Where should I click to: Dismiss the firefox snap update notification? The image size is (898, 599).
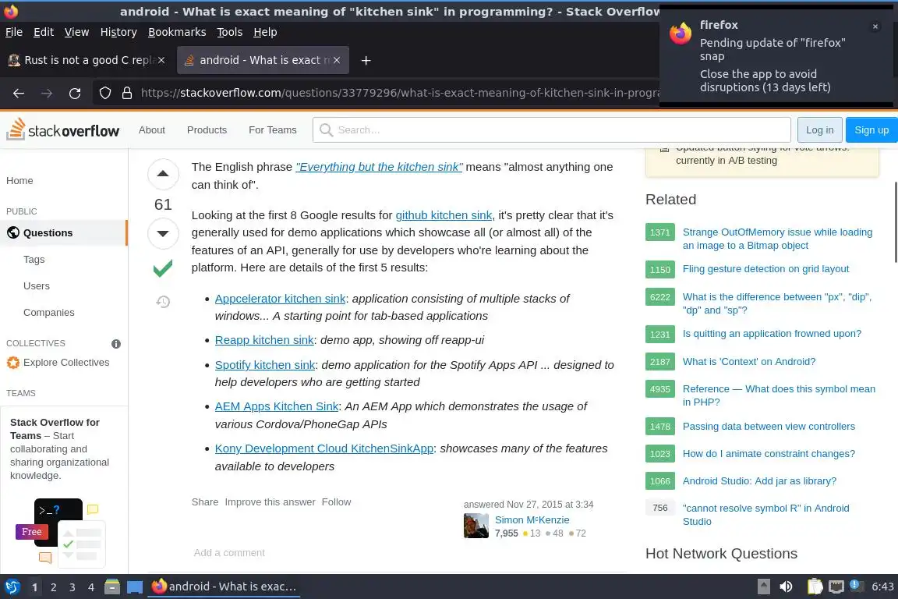875,27
